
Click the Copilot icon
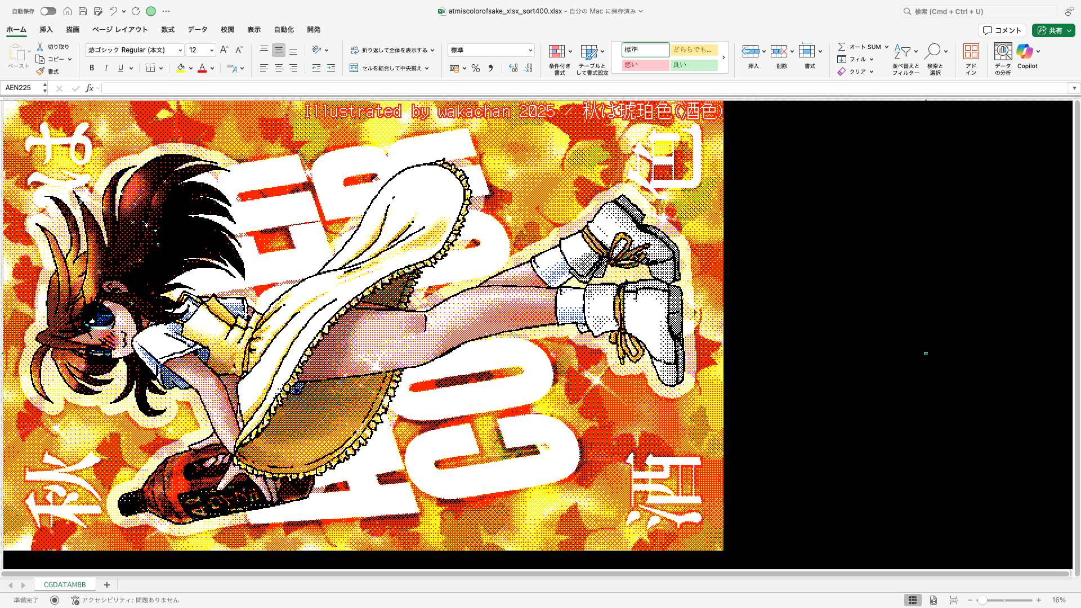point(1025,52)
